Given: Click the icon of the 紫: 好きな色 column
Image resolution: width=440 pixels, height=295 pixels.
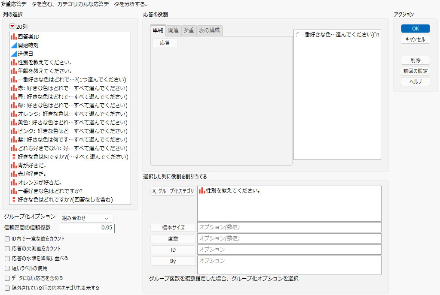Looking at the screenshot, I should pyautogui.click(x=14, y=140).
